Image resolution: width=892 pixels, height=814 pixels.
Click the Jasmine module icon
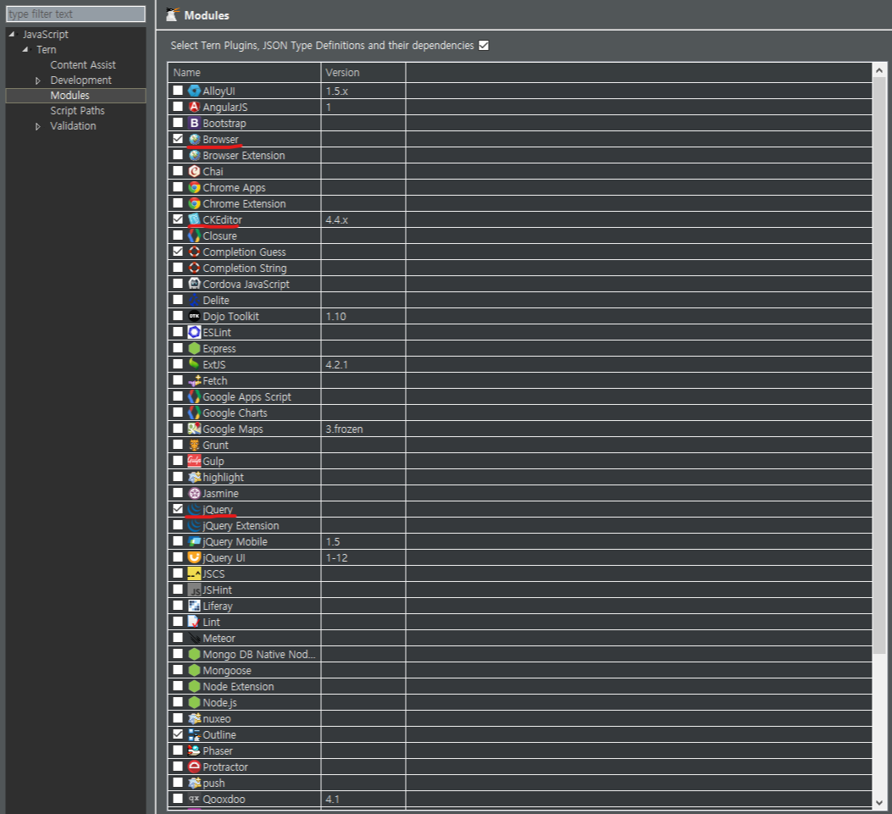(194, 493)
